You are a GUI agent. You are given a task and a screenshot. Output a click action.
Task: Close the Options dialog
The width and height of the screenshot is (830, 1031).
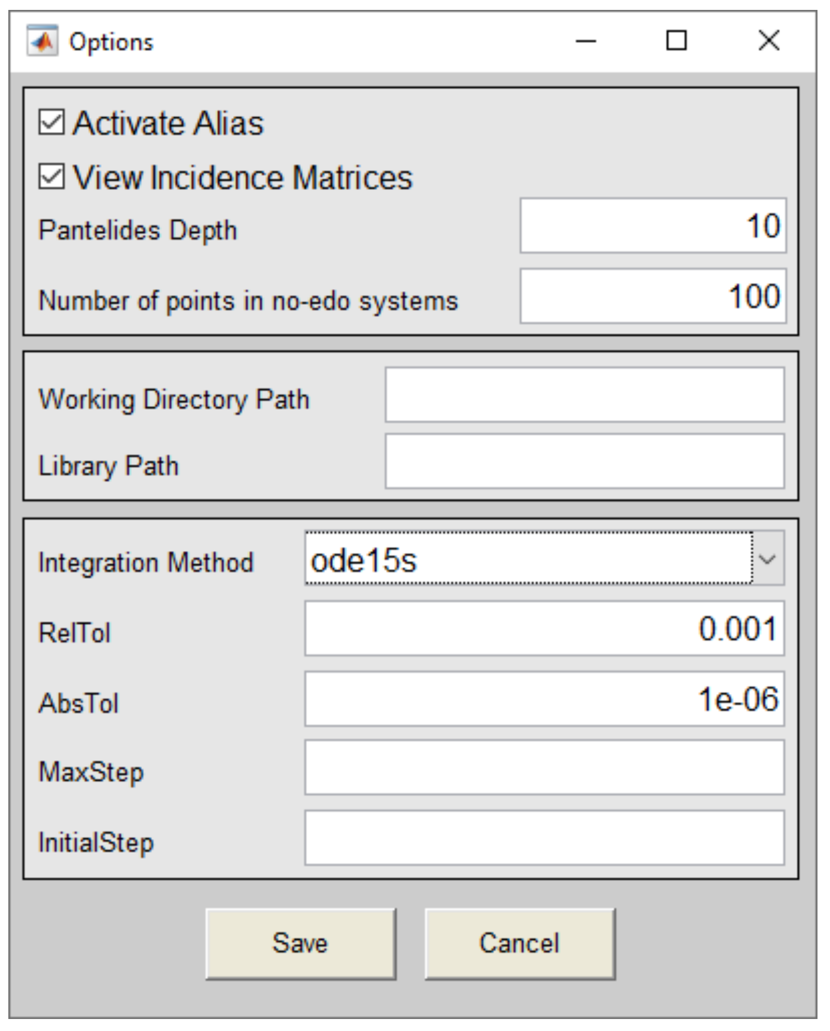[x=768, y=41]
